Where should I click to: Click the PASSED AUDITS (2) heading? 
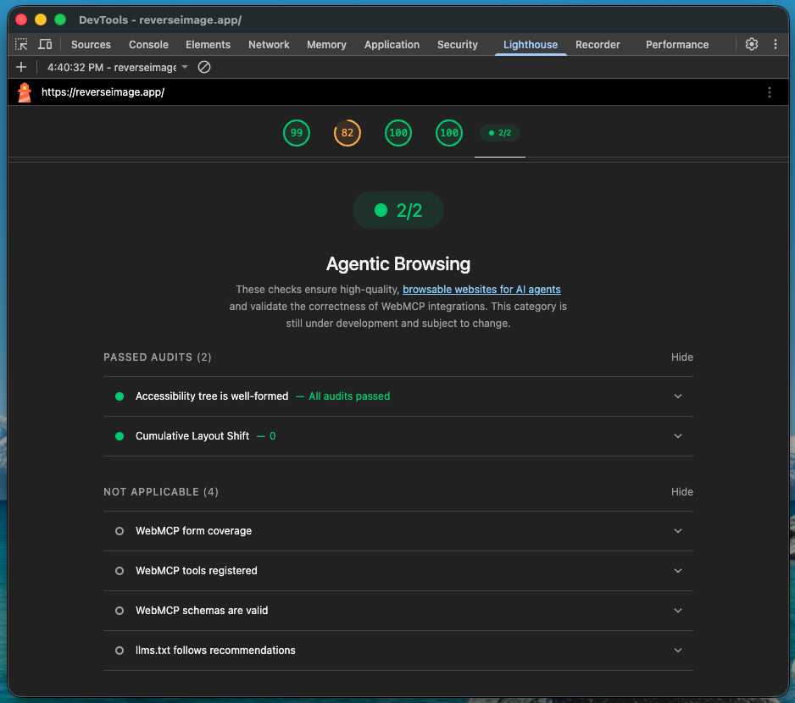click(x=157, y=357)
